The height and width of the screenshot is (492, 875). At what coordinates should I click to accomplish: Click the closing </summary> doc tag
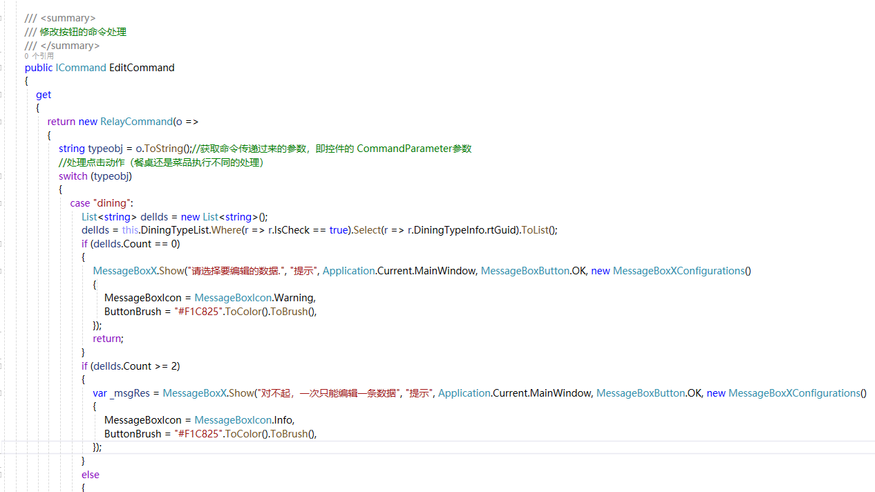[x=70, y=46]
